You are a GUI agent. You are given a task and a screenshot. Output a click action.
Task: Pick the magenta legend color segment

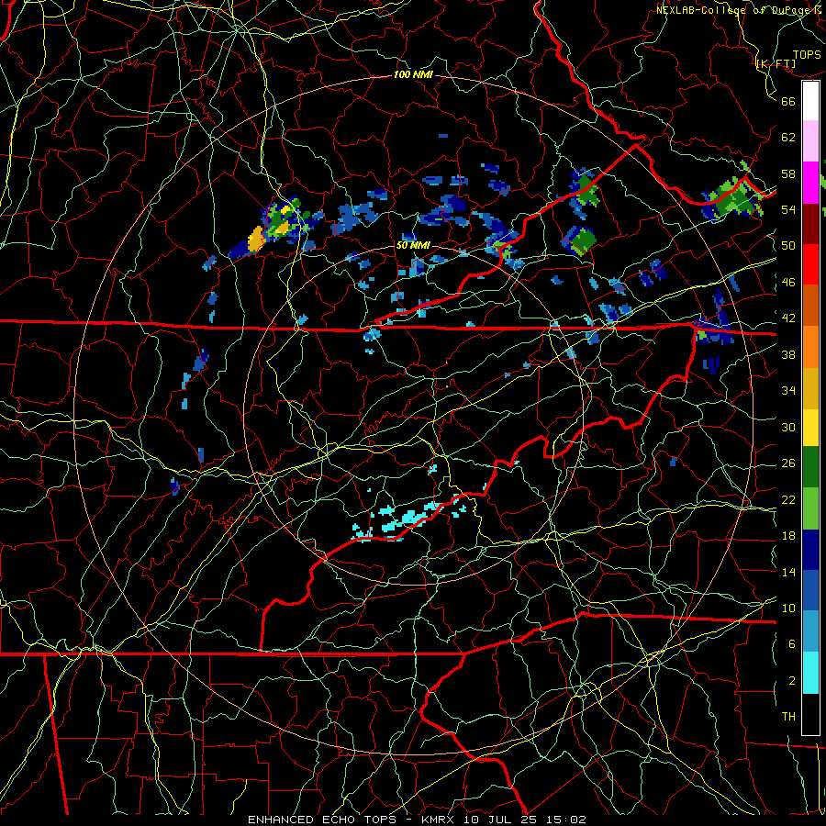click(810, 183)
